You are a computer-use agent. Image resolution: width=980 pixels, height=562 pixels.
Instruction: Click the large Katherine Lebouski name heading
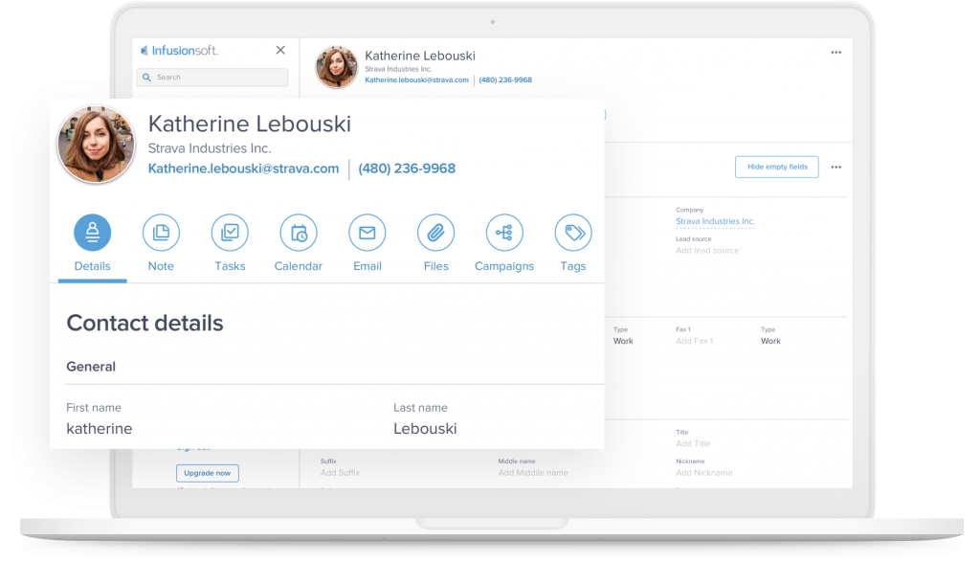pos(250,124)
